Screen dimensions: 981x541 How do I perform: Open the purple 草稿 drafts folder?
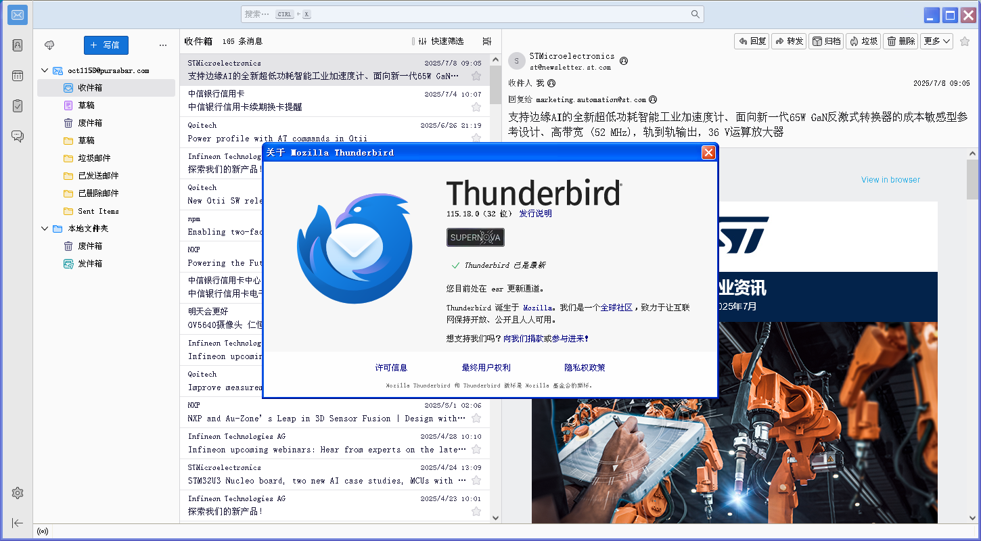pyautogui.click(x=106, y=105)
